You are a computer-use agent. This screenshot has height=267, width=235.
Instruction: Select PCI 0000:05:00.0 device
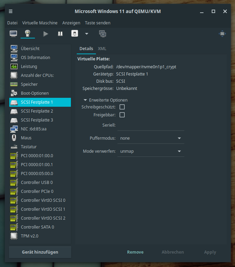[x=40, y=174]
